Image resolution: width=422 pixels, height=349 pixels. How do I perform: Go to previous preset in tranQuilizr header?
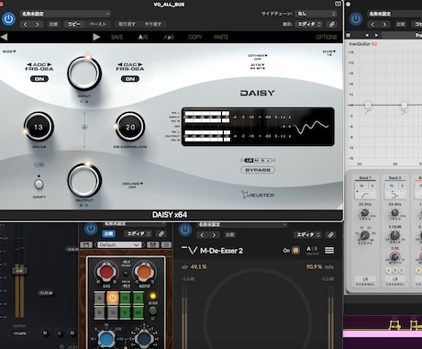372,24
